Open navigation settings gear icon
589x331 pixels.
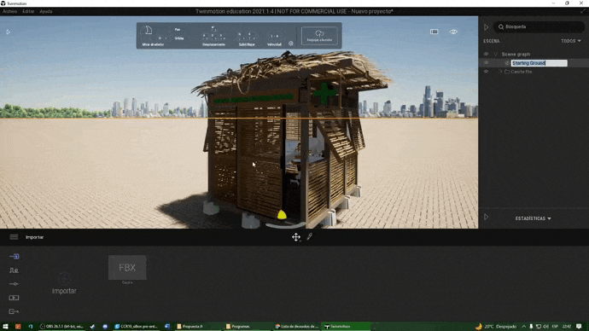291,44
